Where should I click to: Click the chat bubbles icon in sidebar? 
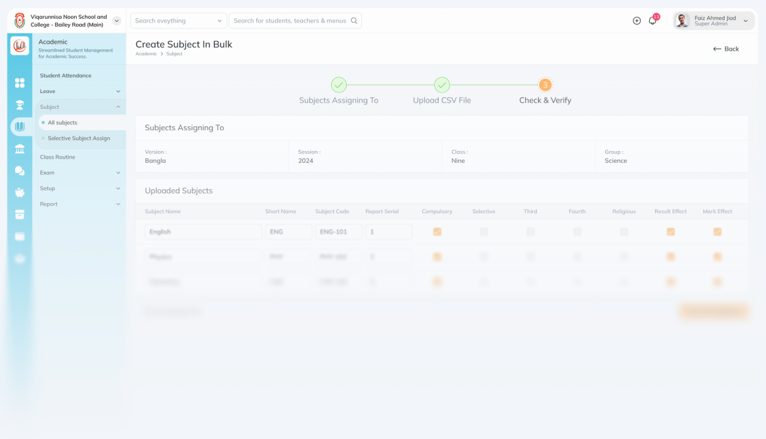(x=19, y=171)
